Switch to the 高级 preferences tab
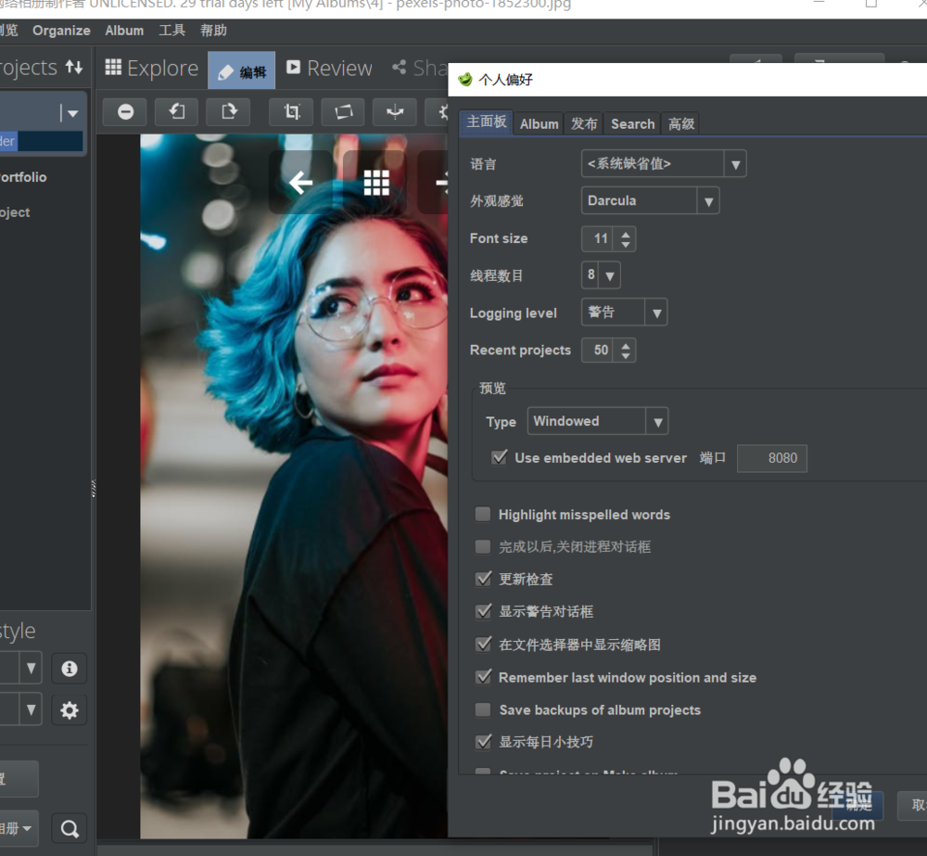This screenshot has height=856, width=927. (x=681, y=124)
